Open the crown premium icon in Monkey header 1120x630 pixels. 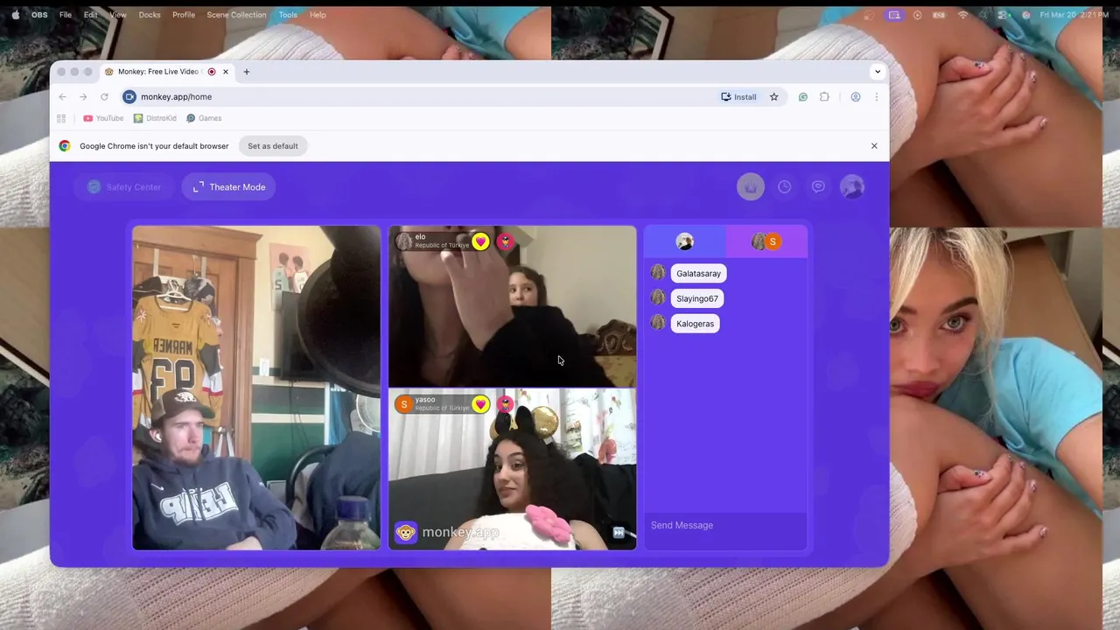(x=750, y=186)
